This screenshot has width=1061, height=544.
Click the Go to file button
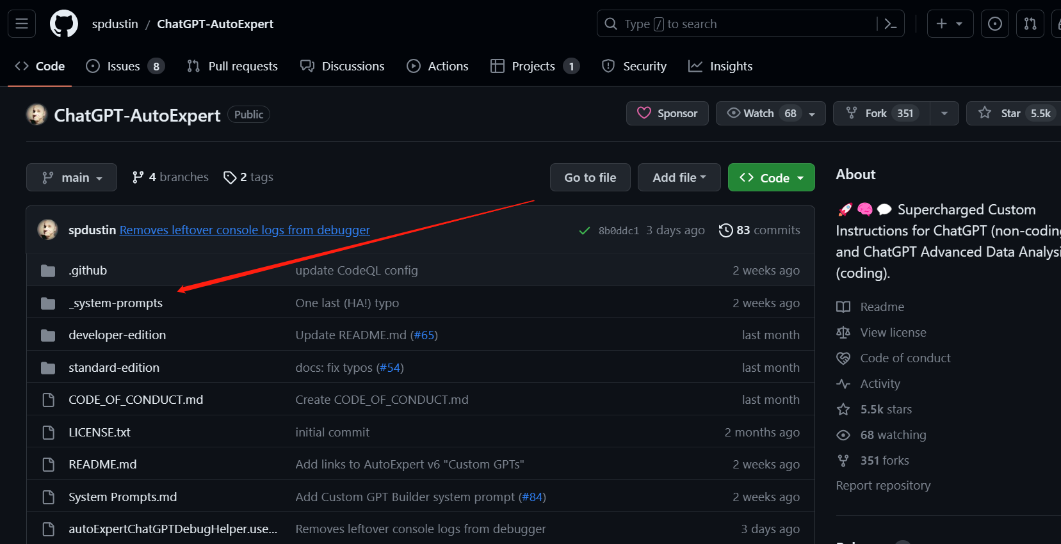[590, 177]
